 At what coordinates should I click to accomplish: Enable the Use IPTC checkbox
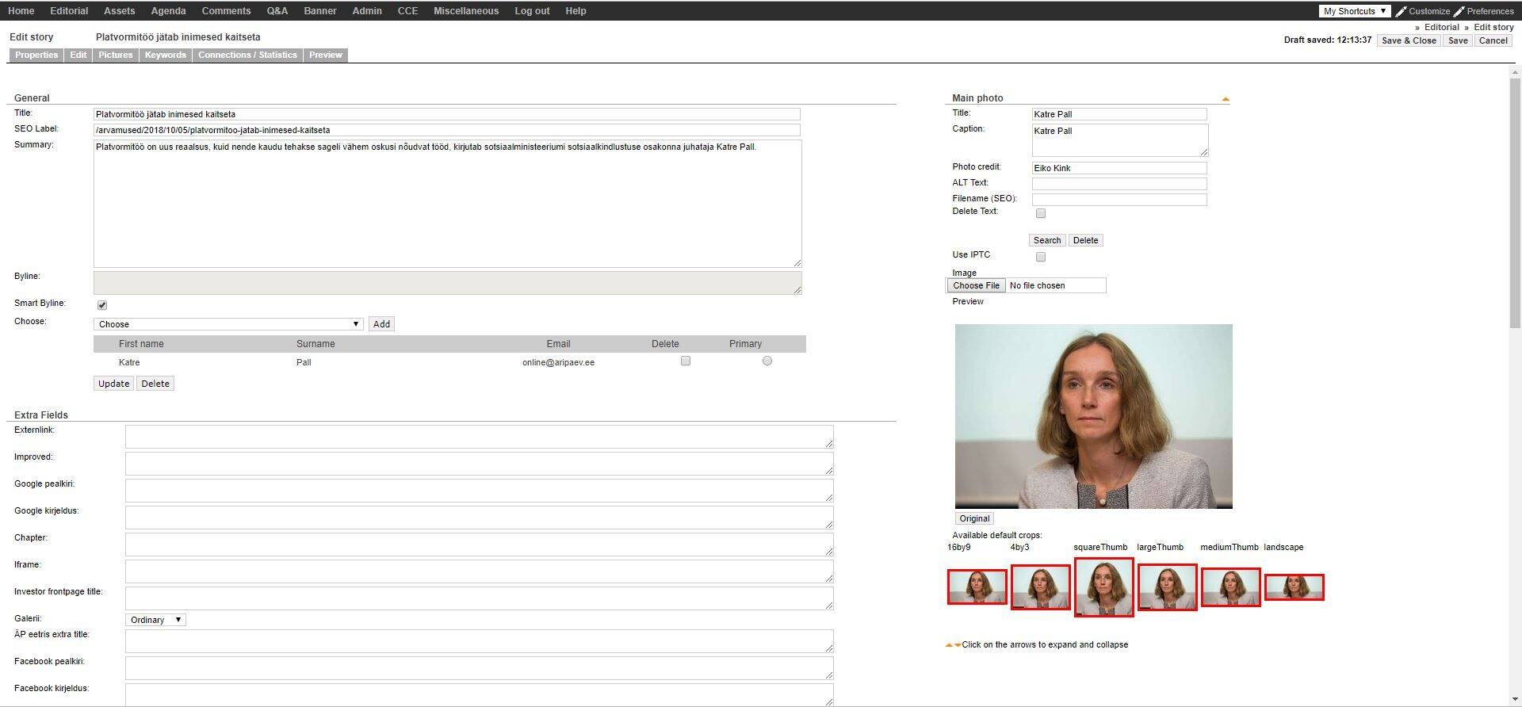(x=1041, y=257)
